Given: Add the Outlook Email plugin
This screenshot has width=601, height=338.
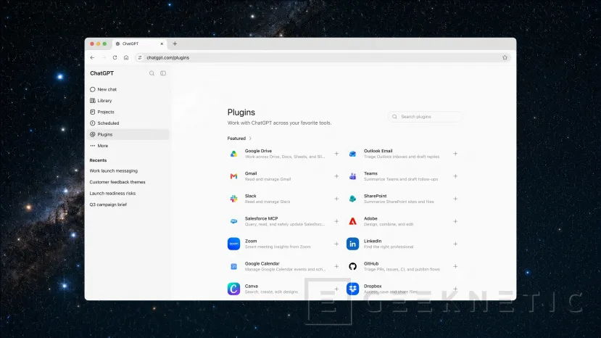Looking at the screenshot, I should click(x=455, y=154).
